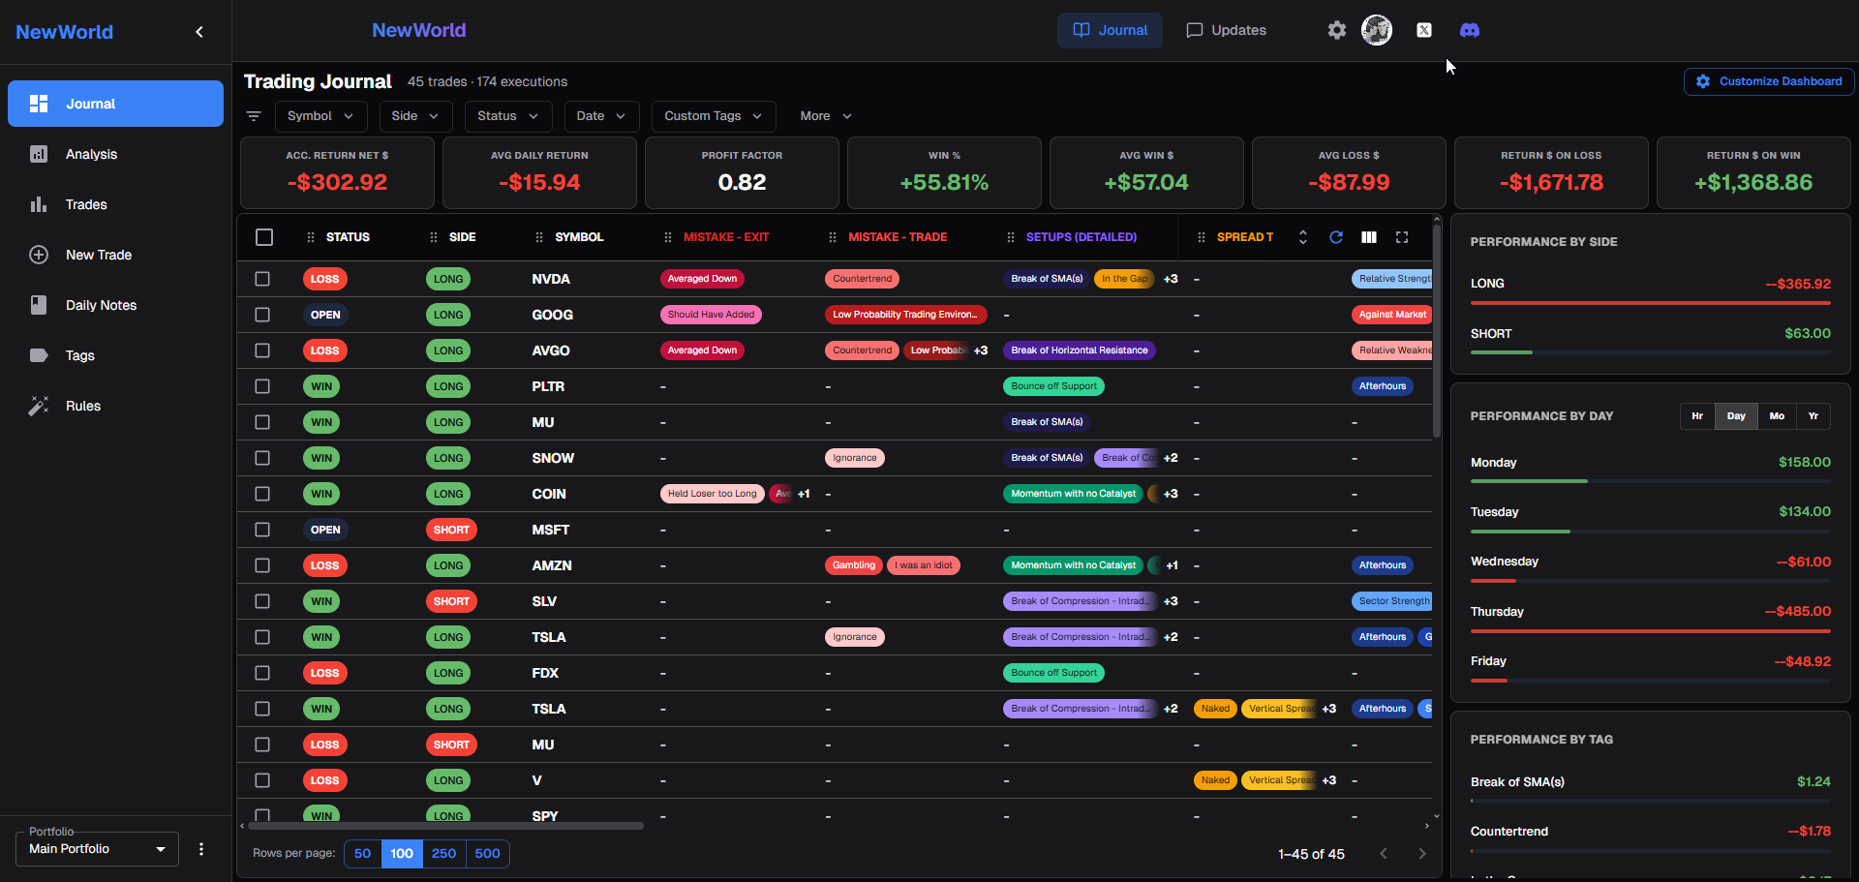Check the NVDA trade row checkbox

[262, 279]
